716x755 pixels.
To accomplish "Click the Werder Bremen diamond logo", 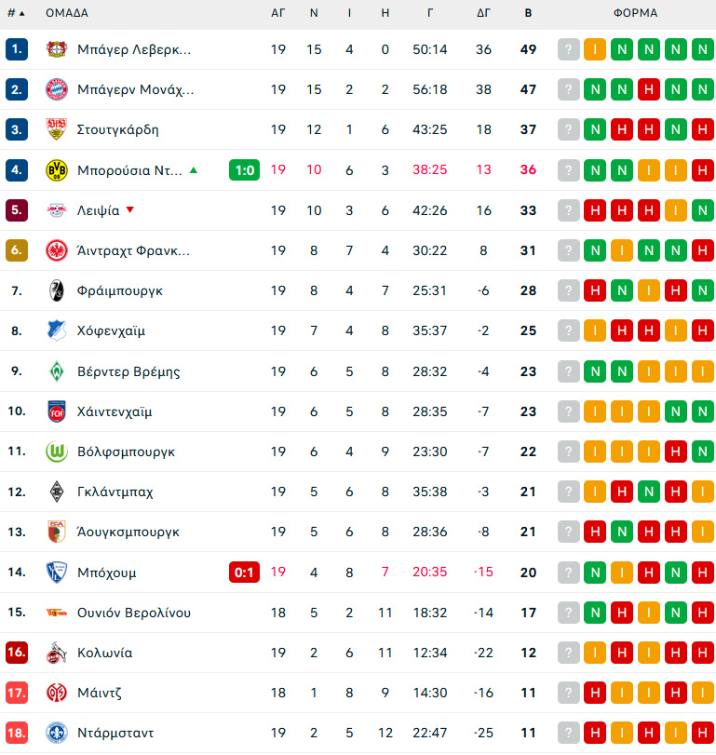I will pyautogui.click(x=57, y=371).
